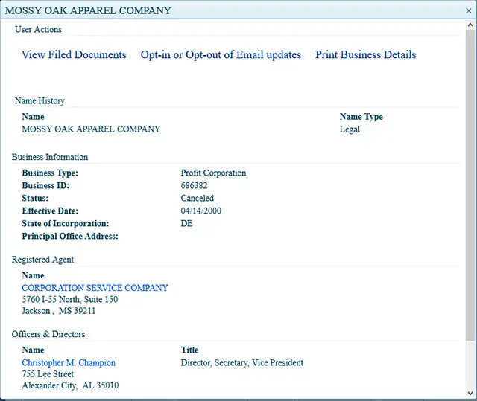Click the Title column header under Officers
Screen dimensions: 477x401
pos(189,350)
